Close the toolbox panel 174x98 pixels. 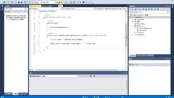coord(27,6)
